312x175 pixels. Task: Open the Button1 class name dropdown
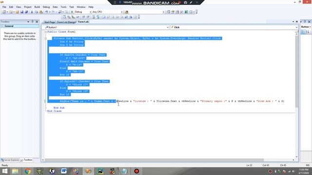[x=168, y=27]
